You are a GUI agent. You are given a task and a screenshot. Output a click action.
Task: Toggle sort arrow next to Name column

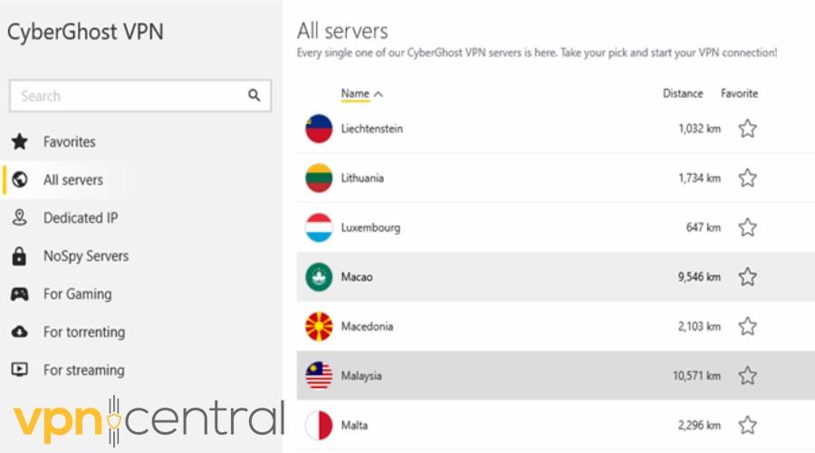pyautogui.click(x=379, y=94)
